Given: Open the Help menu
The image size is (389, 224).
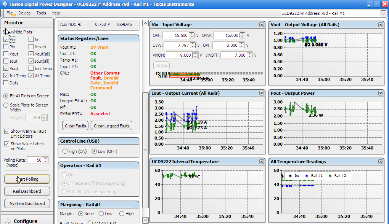Looking at the screenshot, I should [x=55, y=13].
